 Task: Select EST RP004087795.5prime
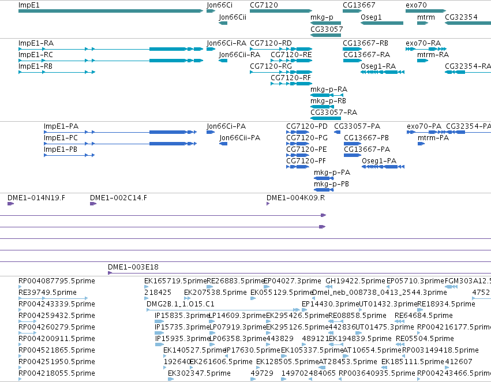click(20, 286)
